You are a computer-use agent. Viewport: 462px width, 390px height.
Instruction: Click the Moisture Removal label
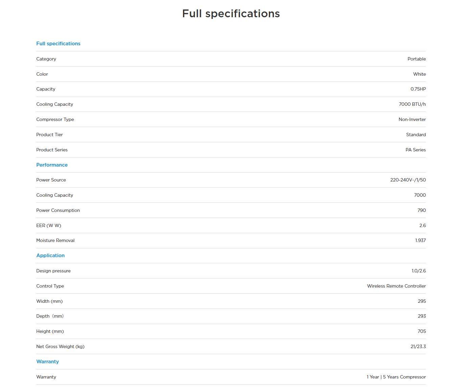[x=55, y=240]
